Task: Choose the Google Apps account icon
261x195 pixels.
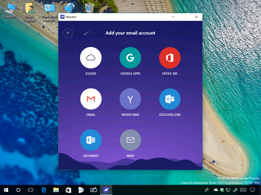Action: coord(130,58)
